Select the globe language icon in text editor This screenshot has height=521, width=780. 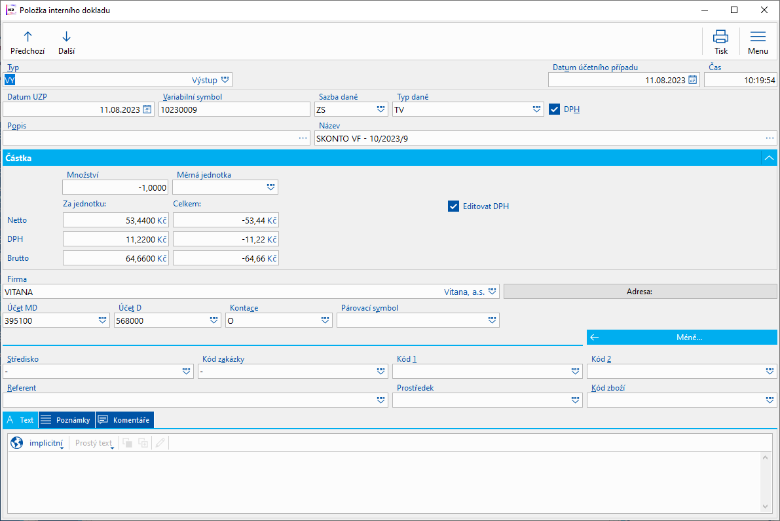(x=17, y=443)
